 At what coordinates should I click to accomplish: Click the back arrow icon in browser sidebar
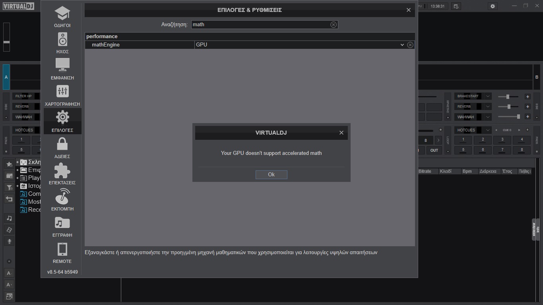pyautogui.click(x=9, y=199)
